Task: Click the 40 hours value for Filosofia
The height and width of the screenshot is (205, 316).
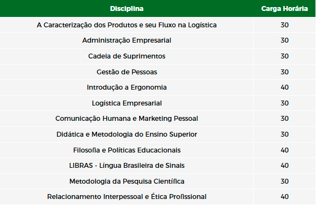Action: 285,150
